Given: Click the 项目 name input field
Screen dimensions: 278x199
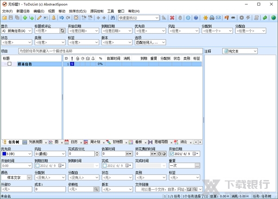Looking at the screenshot, I should (110, 51).
